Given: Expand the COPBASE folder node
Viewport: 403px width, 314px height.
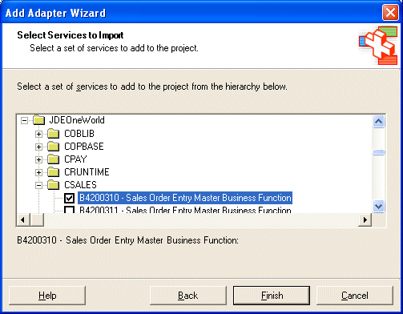Looking at the screenshot, I should point(38,147).
